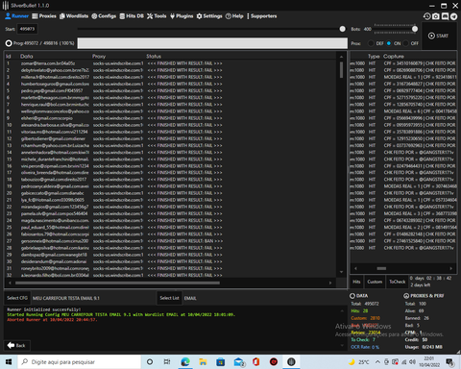Click the START runner button
Image resolution: width=461 pixels, height=369 pixels.
pos(439,36)
